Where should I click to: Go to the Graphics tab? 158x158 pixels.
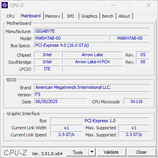point(89,16)
